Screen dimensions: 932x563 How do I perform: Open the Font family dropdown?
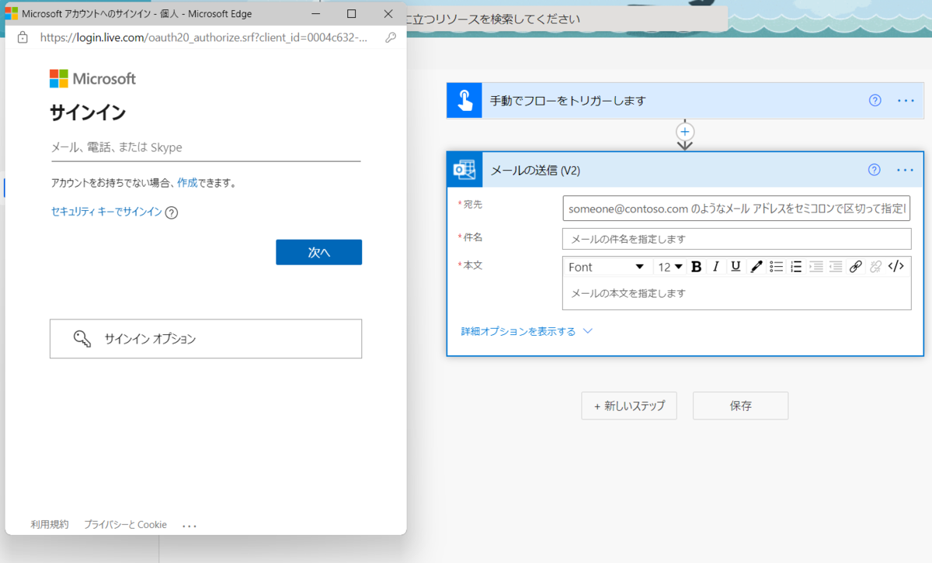pos(607,267)
